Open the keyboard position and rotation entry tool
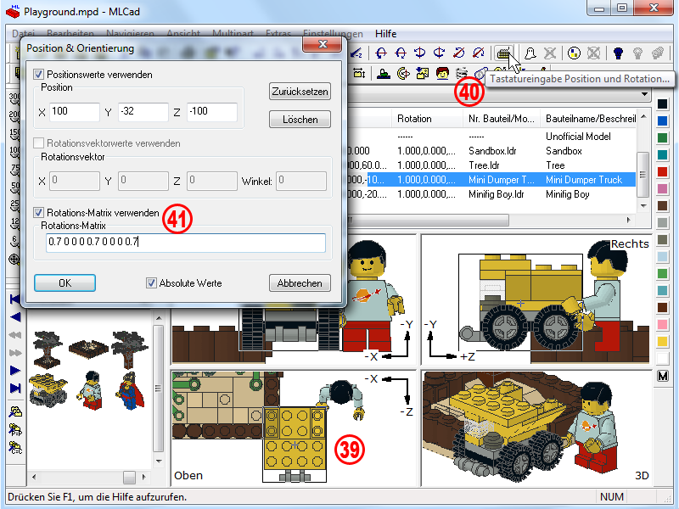 pos(504,53)
